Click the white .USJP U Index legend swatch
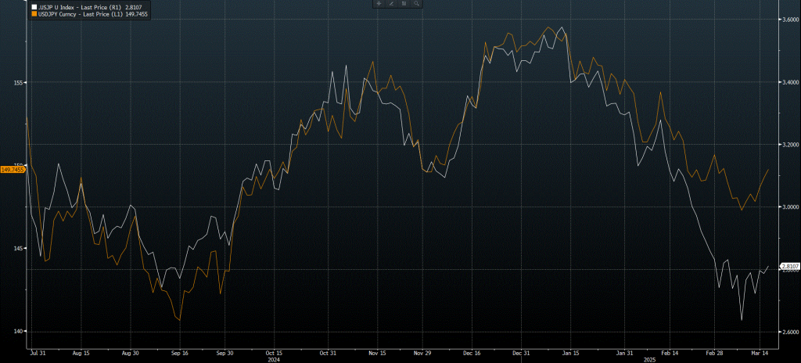 click(x=33, y=7)
